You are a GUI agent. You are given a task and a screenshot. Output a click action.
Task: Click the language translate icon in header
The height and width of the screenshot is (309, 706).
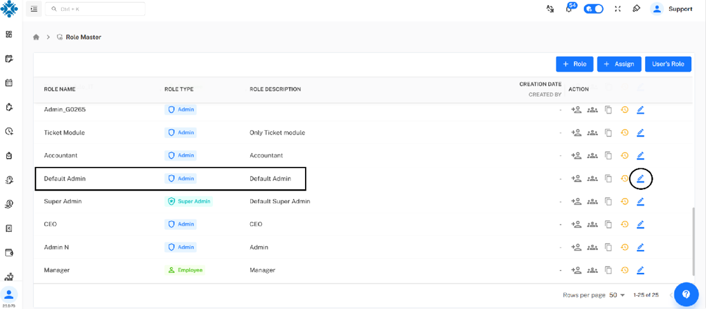[x=550, y=9]
